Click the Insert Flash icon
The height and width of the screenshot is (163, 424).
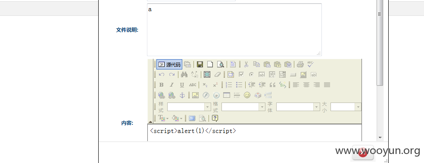(206, 95)
